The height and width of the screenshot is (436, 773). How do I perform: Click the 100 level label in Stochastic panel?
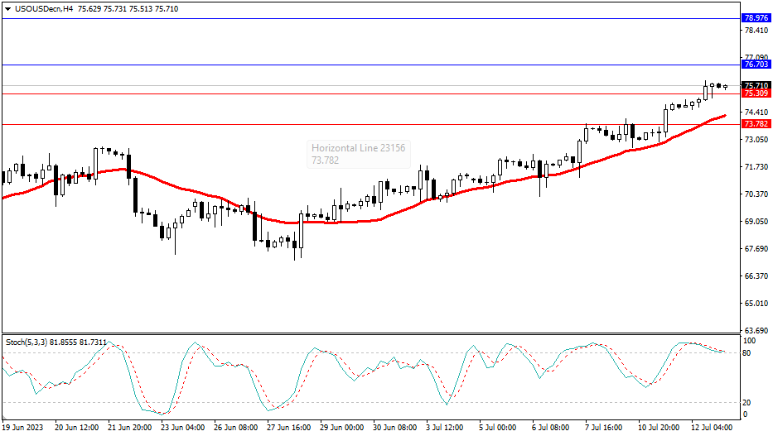click(750, 341)
